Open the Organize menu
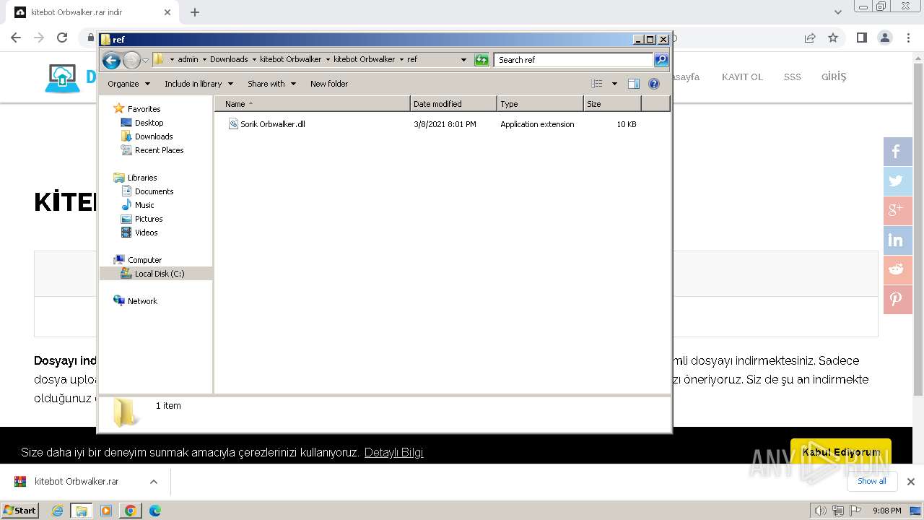Image resolution: width=924 pixels, height=520 pixels. point(128,84)
